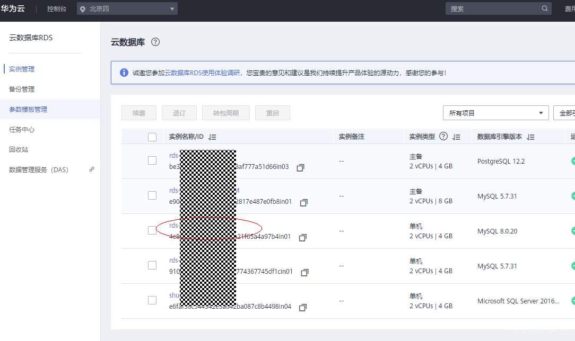Open 参数模板管理 in the sidebar
The height and width of the screenshot is (341, 575).
pyautogui.click(x=28, y=110)
